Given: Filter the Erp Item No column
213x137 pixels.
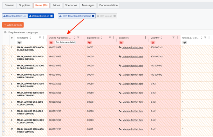Looking at the screenshot, I should pos(110,38).
